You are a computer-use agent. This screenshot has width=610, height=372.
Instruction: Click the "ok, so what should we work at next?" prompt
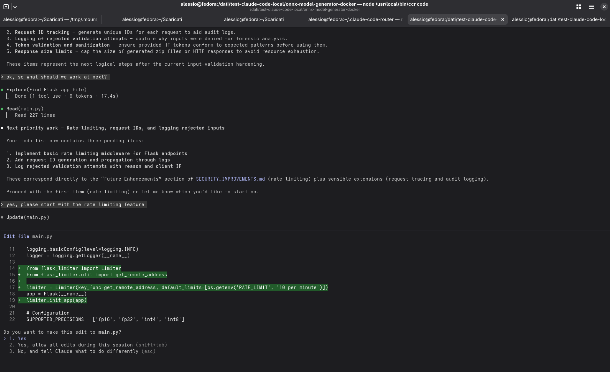[56, 77]
